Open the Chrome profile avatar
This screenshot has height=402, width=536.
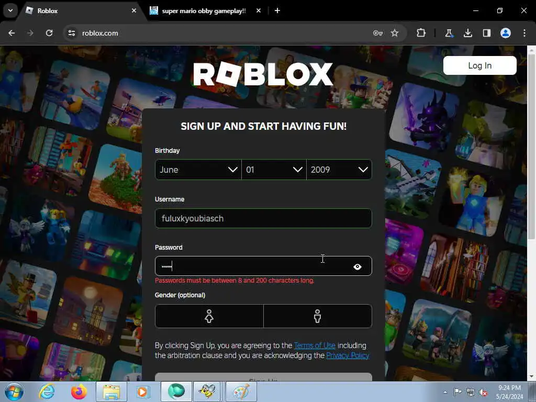pos(506,33)
